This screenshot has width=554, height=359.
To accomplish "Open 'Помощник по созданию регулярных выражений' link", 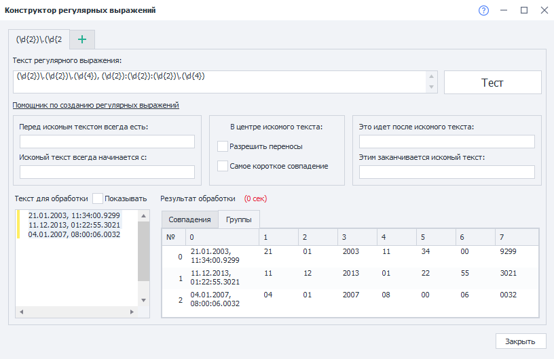I will coord(95,105).
